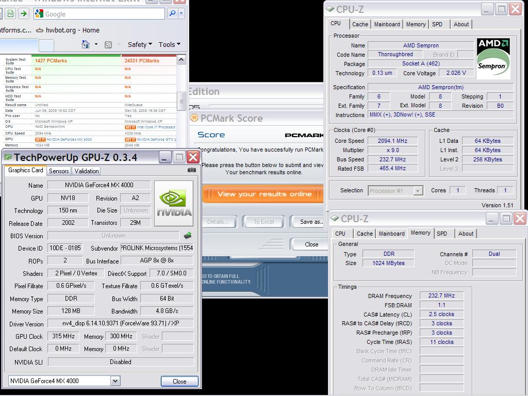Click GET IT badge next to Intel Core i7

[130, 127]
